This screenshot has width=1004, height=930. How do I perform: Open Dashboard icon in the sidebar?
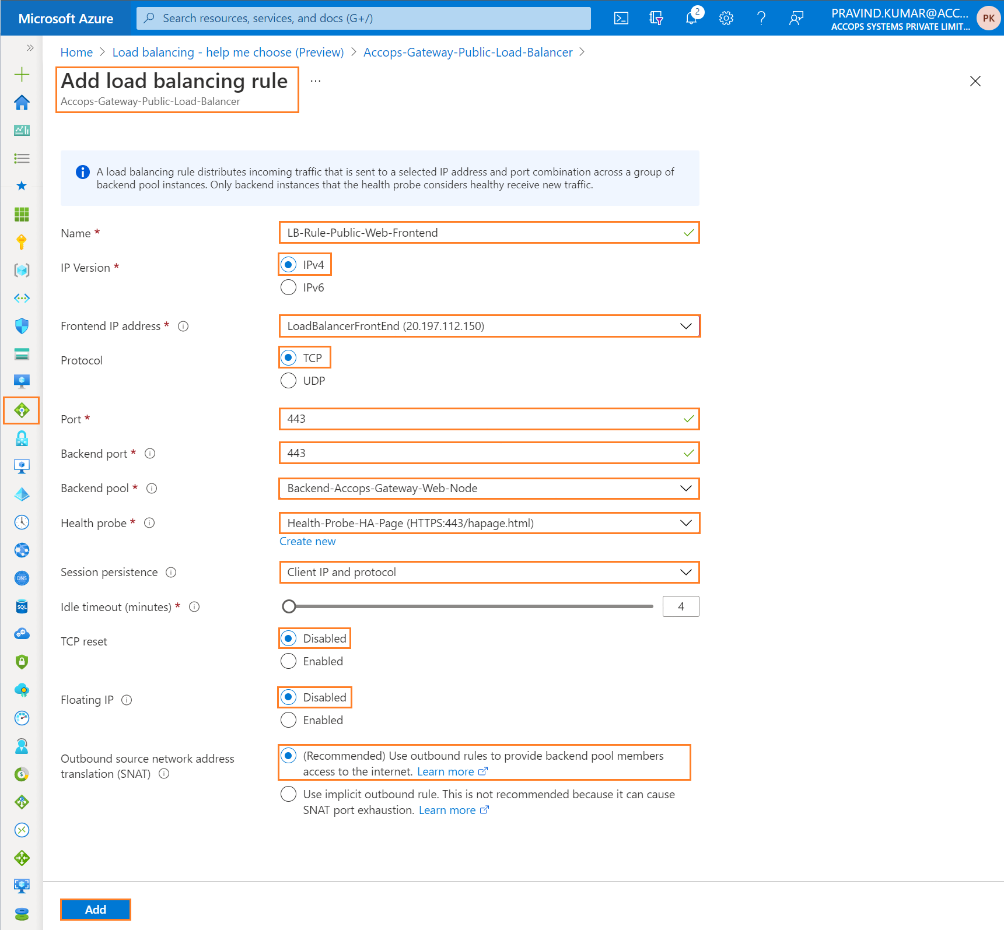point(22,130)
